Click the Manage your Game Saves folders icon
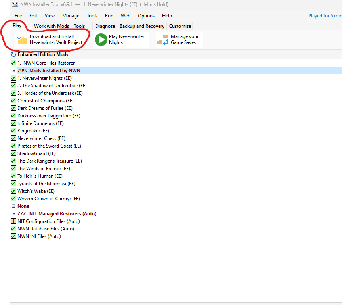This screenshot has height=305, width=342. (163, 40)
